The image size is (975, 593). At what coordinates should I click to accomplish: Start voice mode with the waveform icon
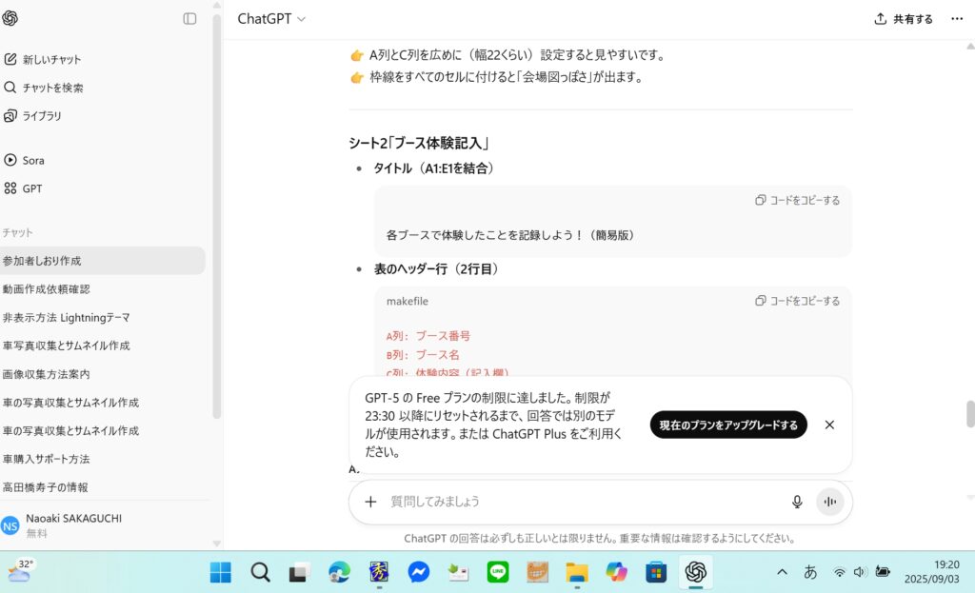pyautogui.click(x=830, y=502)
